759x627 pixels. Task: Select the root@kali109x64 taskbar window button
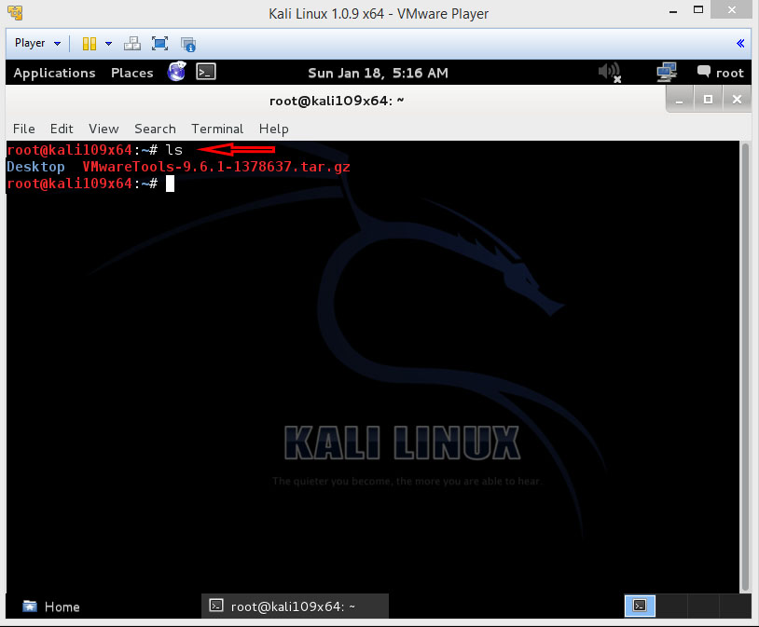295,607
